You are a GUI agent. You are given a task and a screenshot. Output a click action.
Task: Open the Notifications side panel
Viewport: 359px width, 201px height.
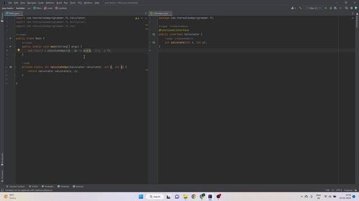(357, 21)
